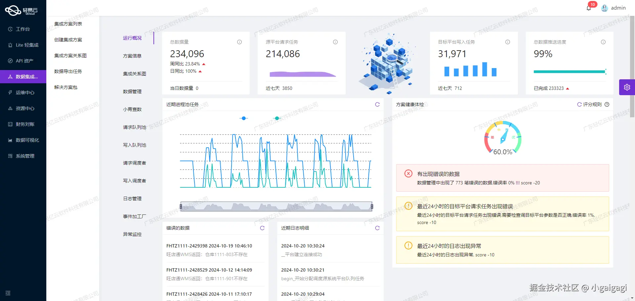This screenshot has height=301, width=635.
Task: Click the settings gear on the right edge
Action: pyautogui.click(x=627, y=87)
